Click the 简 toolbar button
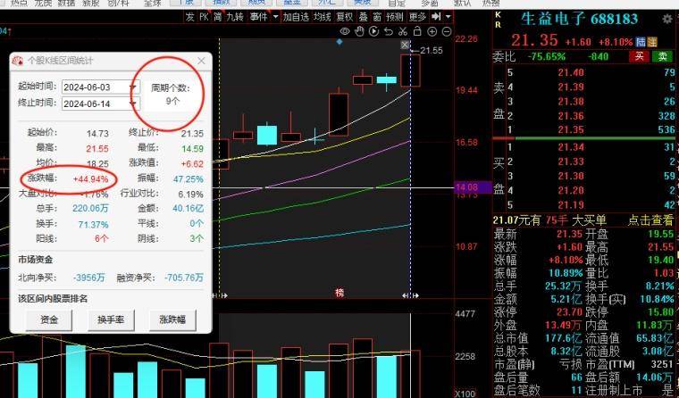Screen dimensions: 679x398 pos(218,17)
